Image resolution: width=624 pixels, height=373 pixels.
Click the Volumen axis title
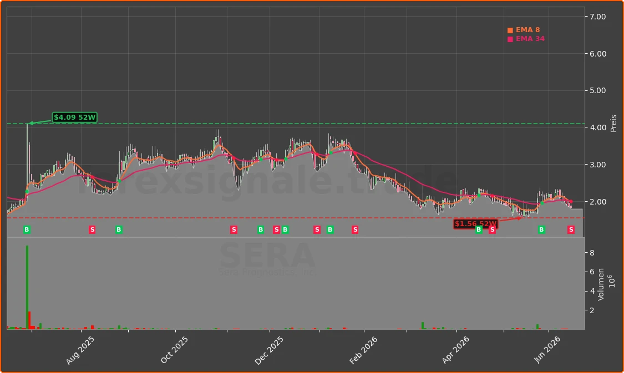point(601,284)
